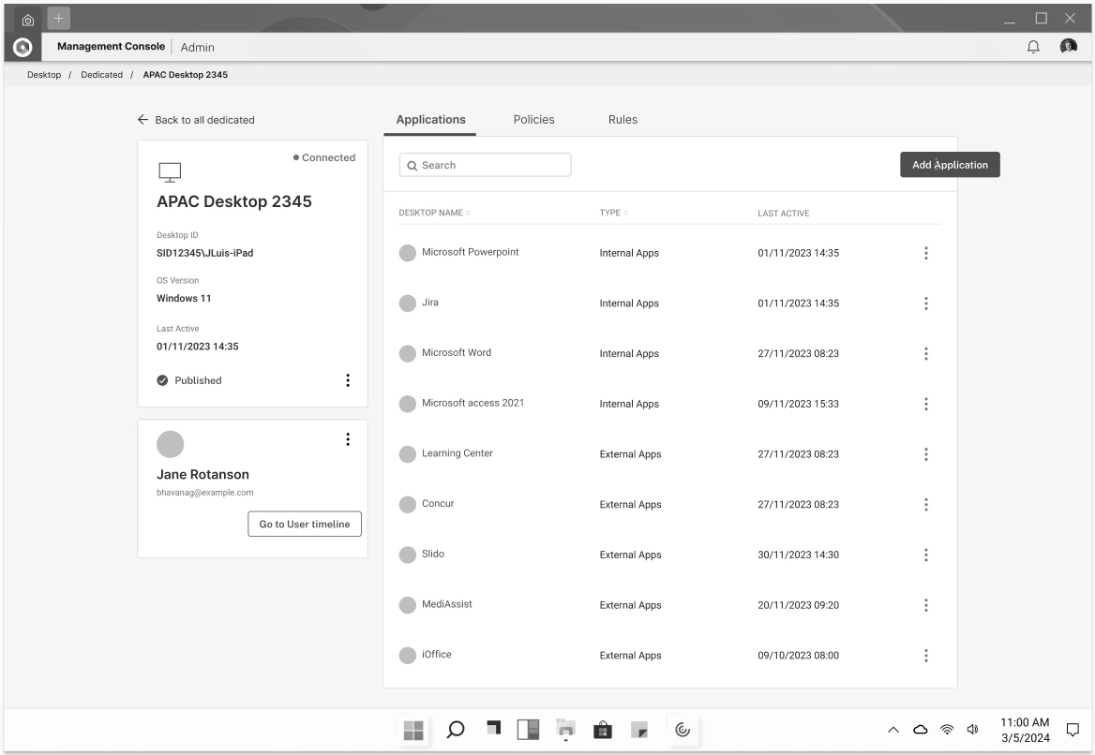Screen dimensions: 1095x755
Task: Open taskbar search
Action: tap(456, 730)
